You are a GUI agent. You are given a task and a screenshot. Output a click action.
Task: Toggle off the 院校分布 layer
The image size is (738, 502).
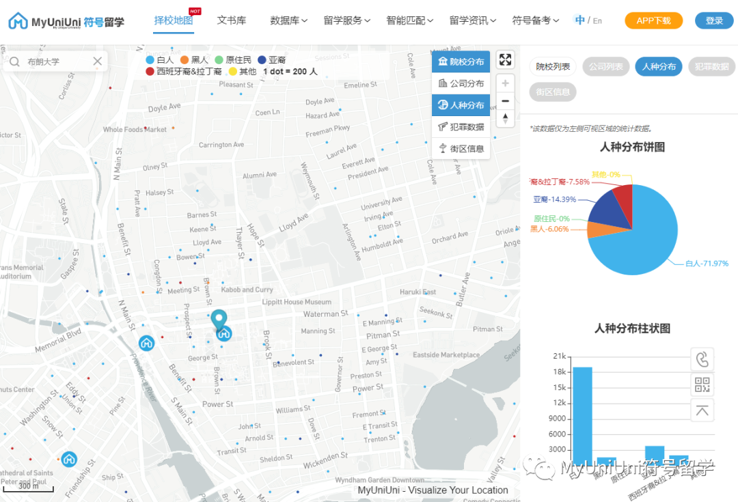(x=461, y=60)
